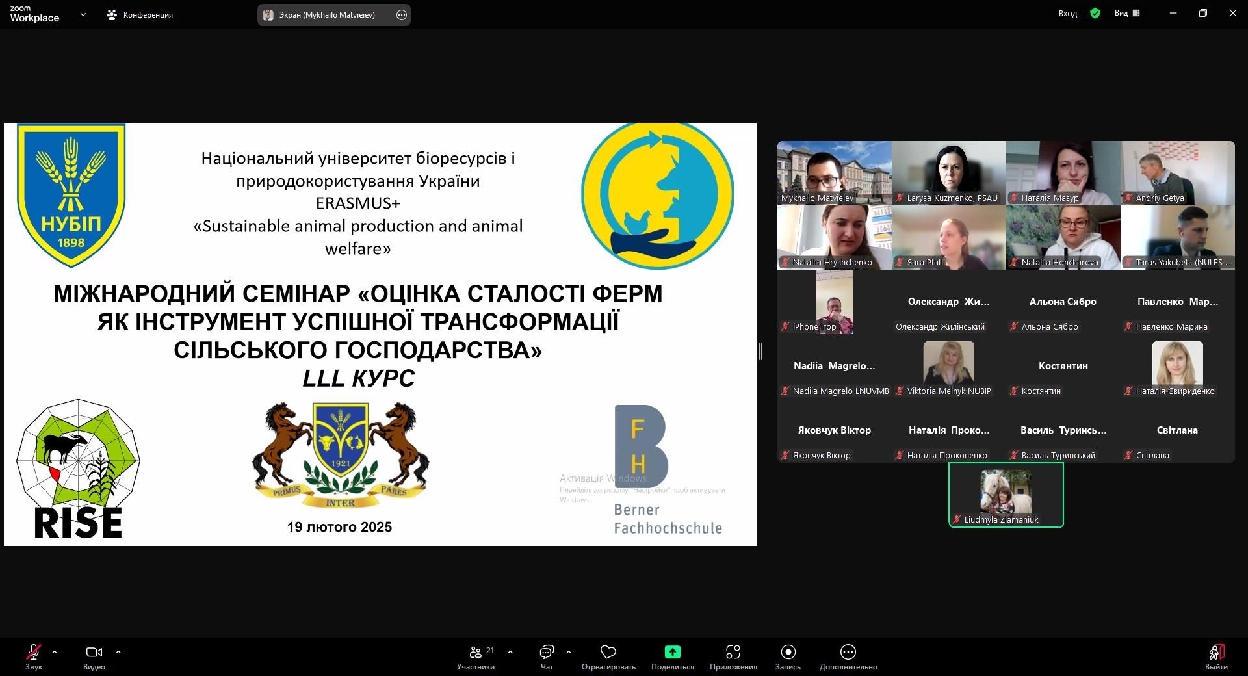The image size is (1248, 676).
Task: Restore down the Zoom window
Action: coord(1203,14)
